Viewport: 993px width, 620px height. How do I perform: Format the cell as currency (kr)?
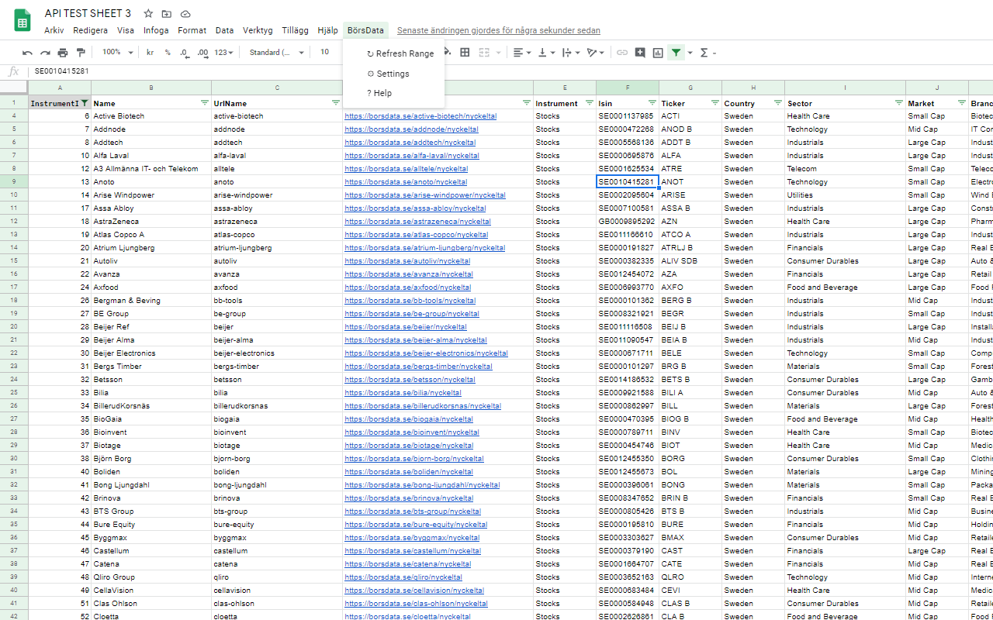tap(151, 53)
